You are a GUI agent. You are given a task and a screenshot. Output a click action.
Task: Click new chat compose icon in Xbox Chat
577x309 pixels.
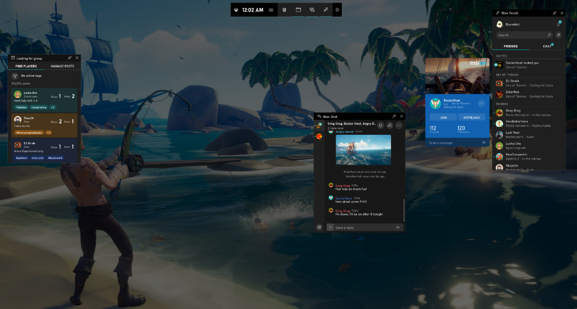coord(319,227)
